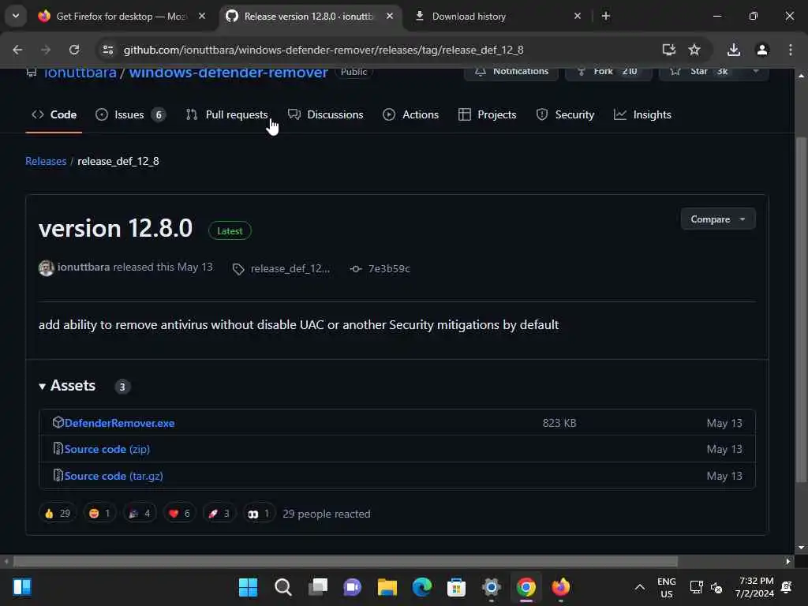Image resolution: width=808 pixels, height=606 pixels.
Task: Bookmark this page with the star icon
Action: coord(694,50)
